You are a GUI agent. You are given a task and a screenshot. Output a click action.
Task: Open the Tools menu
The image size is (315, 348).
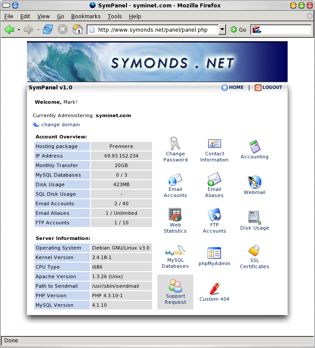[x=115, y=16]
